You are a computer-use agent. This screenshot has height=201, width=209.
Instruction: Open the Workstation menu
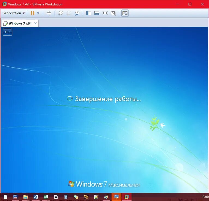(14, 13)
